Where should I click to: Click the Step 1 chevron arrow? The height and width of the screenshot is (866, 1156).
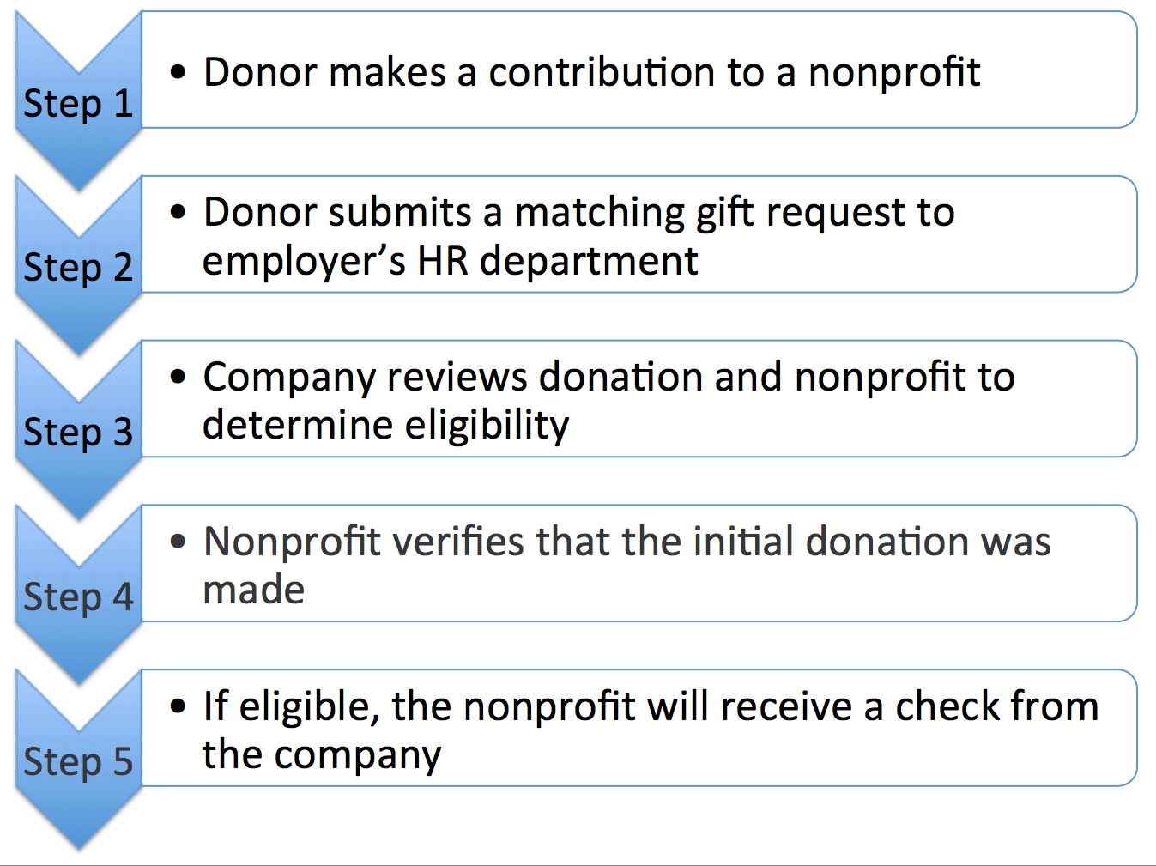coord(77,103)
